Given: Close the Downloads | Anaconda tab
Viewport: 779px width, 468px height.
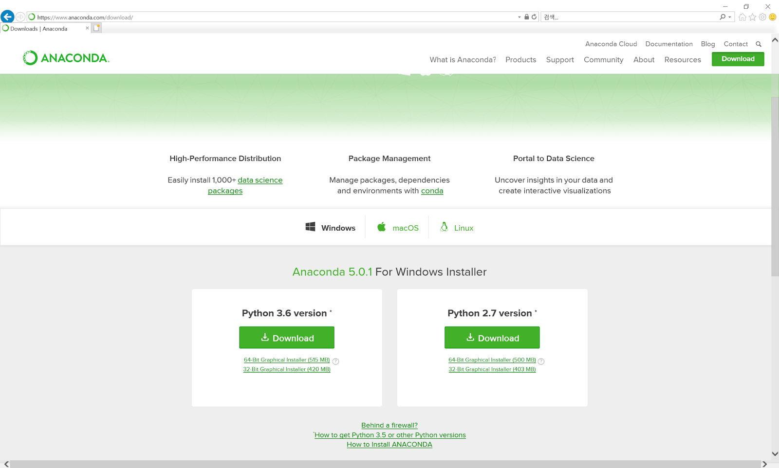Looking at the screenshot, I should pos(87,28).
